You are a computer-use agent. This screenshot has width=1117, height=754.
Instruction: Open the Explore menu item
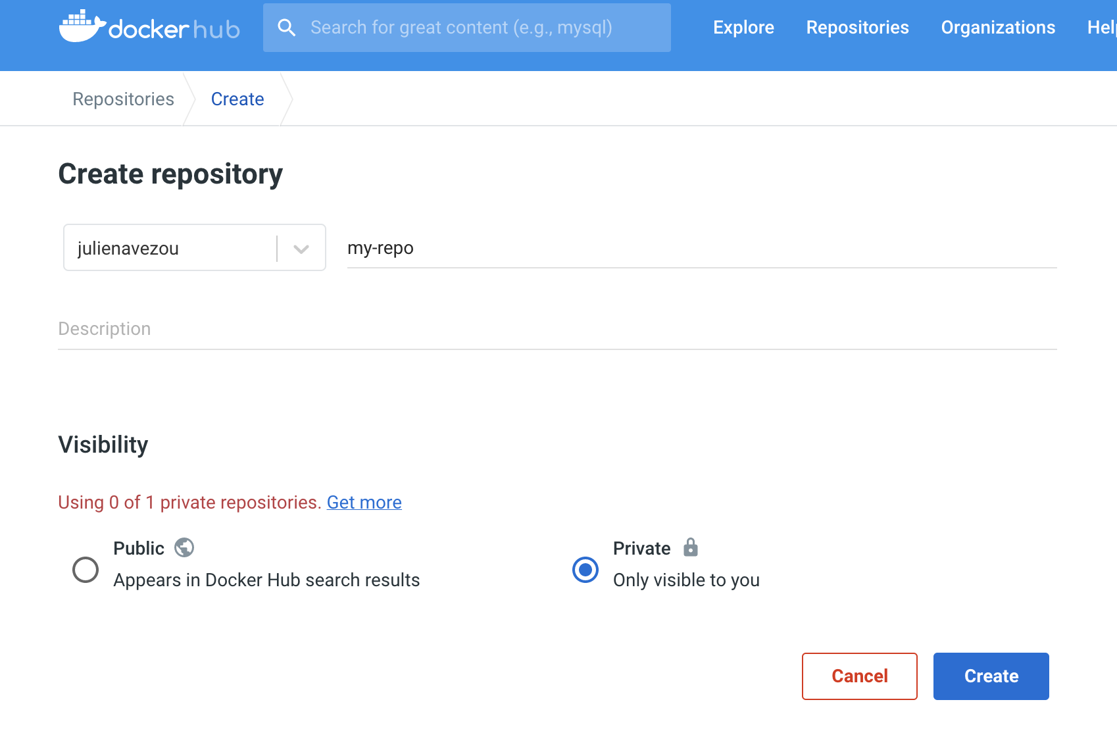(x=743, y=27)
